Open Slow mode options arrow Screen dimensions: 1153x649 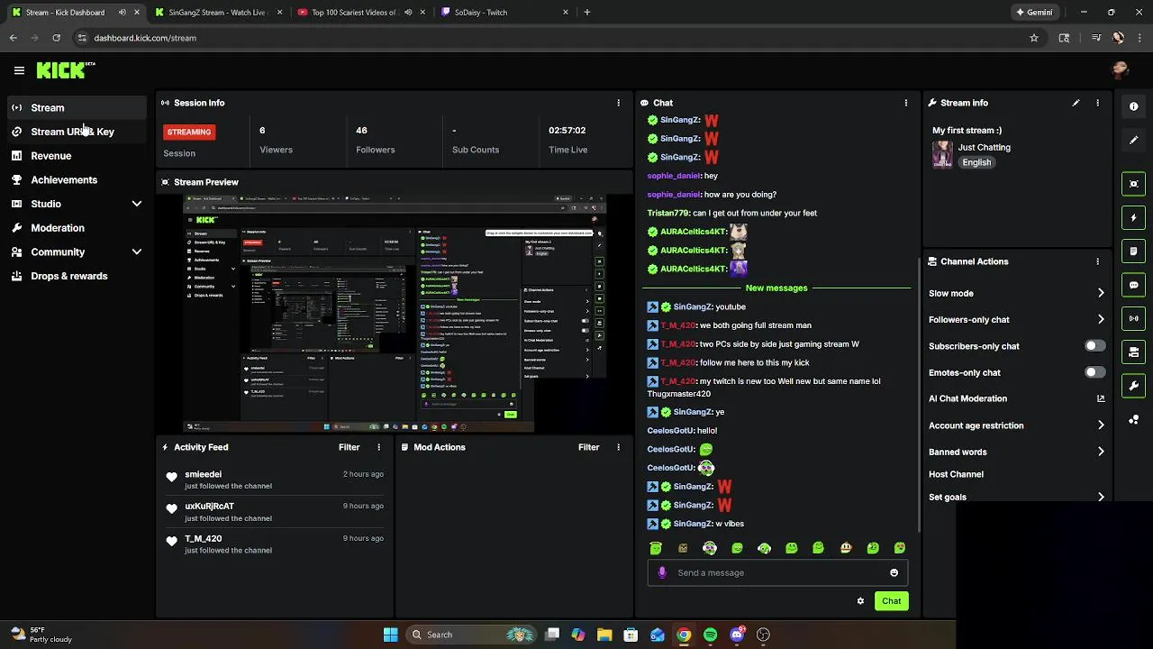(x=1101, y=293)
